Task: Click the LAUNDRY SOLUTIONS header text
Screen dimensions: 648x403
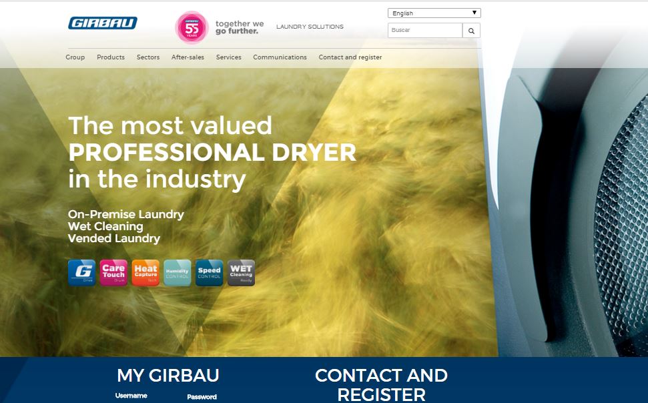Action: pos(310,27)
